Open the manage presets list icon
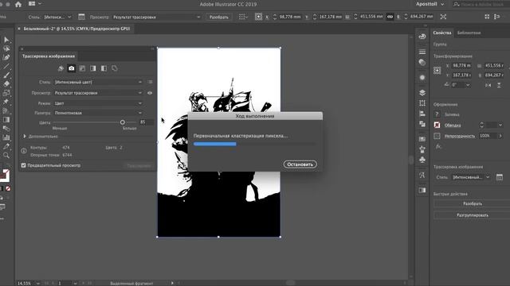Image resolution: width=510 pixels, height=286 pixels. pos(150,82)
